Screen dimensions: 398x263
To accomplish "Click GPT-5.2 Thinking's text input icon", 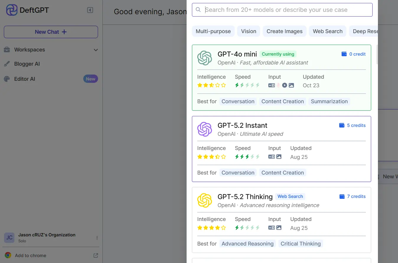I will point(272,228).
